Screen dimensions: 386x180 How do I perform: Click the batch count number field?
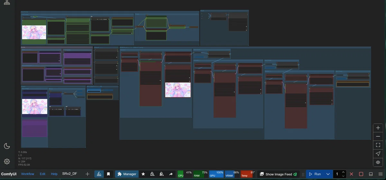coord(337,174)
